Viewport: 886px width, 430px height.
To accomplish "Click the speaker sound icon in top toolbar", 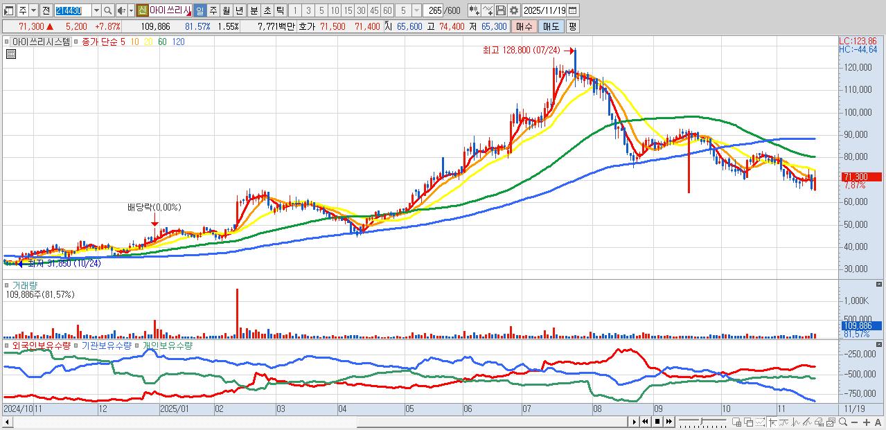I will (121, 10).
